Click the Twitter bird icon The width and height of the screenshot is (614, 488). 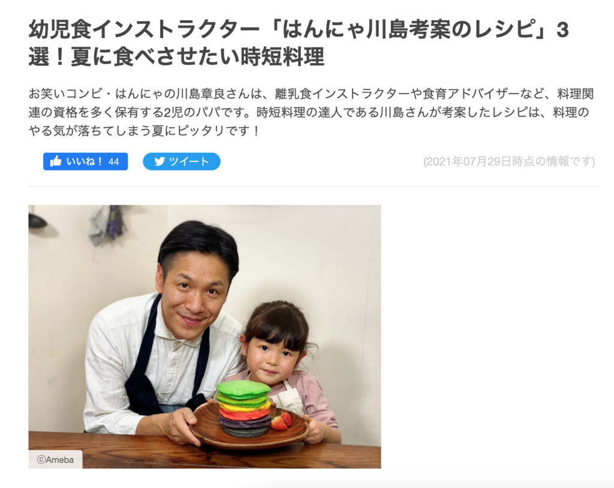coord(159,161)
